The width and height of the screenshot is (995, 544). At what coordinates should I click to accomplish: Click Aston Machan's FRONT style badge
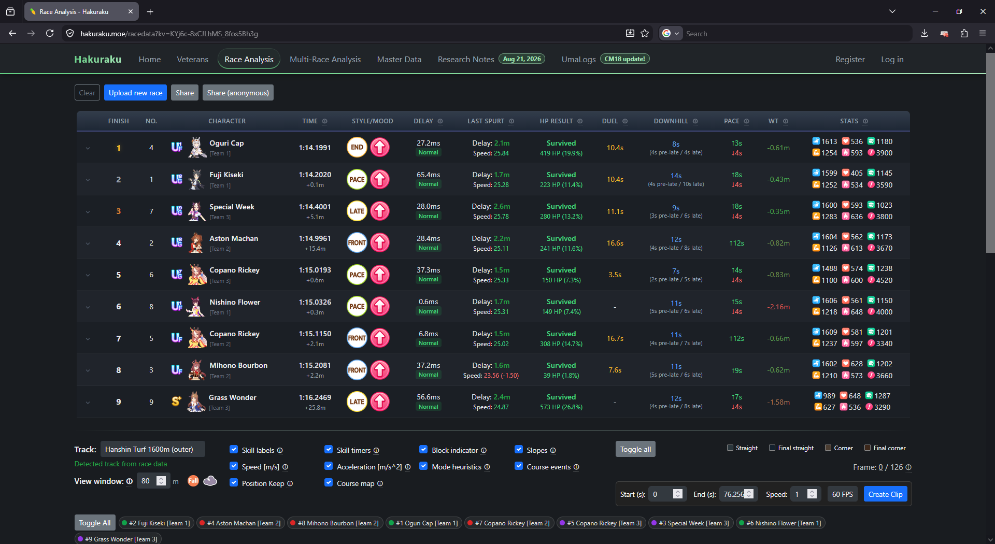tap(357, 242)
